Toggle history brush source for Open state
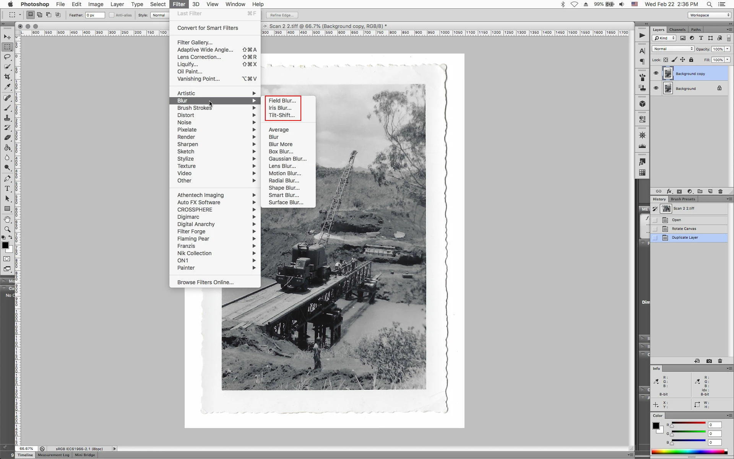 coord(655,220)
